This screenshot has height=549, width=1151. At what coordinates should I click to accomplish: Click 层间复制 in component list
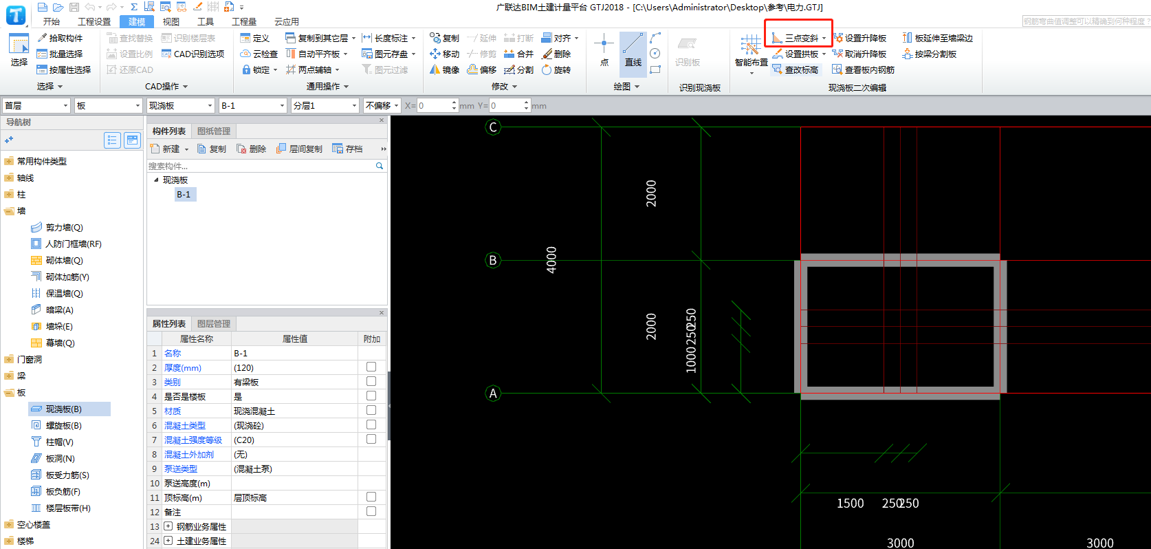click(x=299, y=149)
